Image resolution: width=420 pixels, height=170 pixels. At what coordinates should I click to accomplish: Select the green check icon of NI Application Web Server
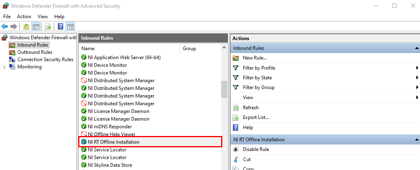click(x=83, y=57)
